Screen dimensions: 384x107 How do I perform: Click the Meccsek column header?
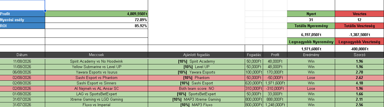coord(96,55)
